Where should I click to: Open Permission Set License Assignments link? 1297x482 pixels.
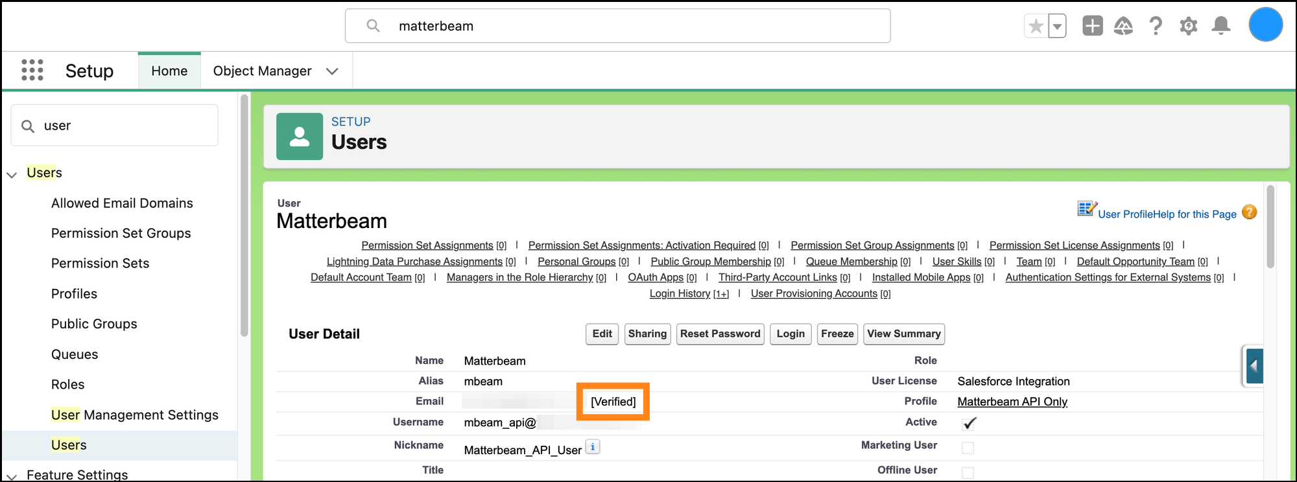[1075, 246]
